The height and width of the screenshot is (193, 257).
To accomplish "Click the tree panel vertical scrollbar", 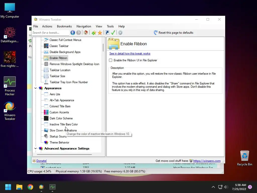I will pyautogui.click(x=103, y=47).
